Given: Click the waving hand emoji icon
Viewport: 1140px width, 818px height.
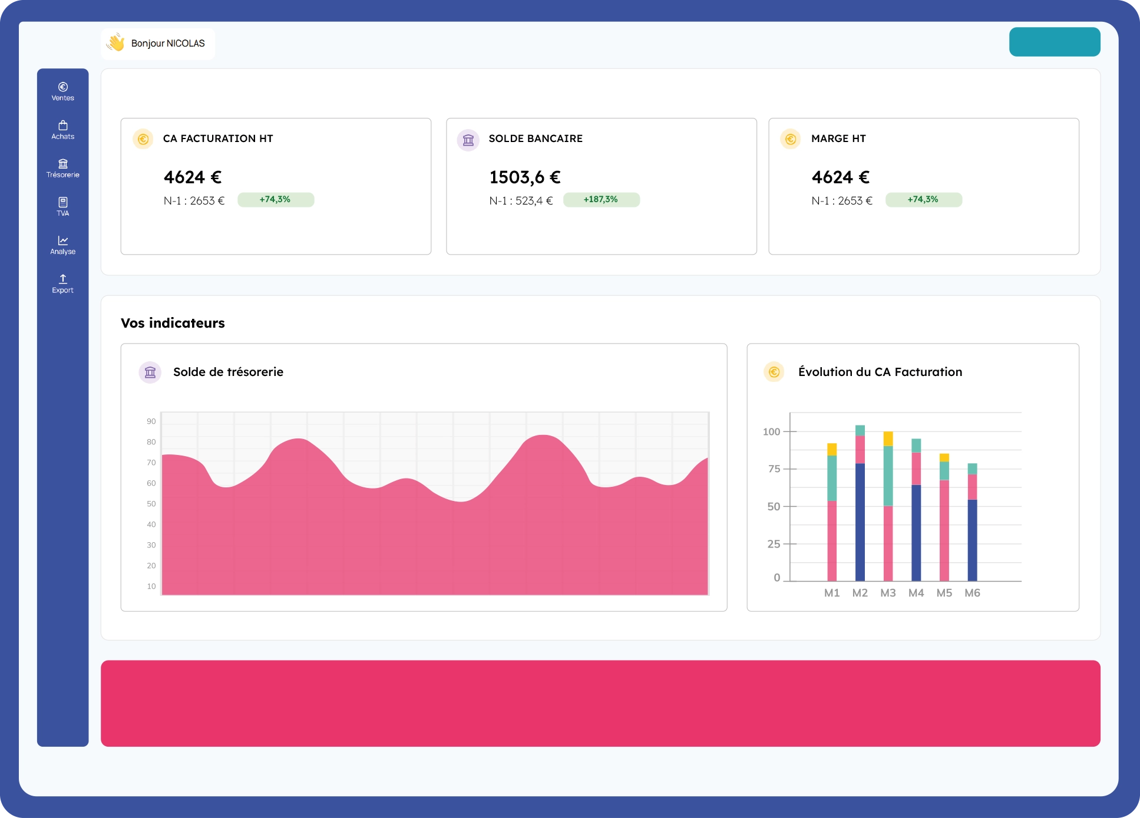Looking at the screenshot, I should coord(116,42).
